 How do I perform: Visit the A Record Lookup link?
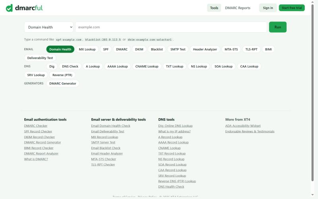[171, 137]
